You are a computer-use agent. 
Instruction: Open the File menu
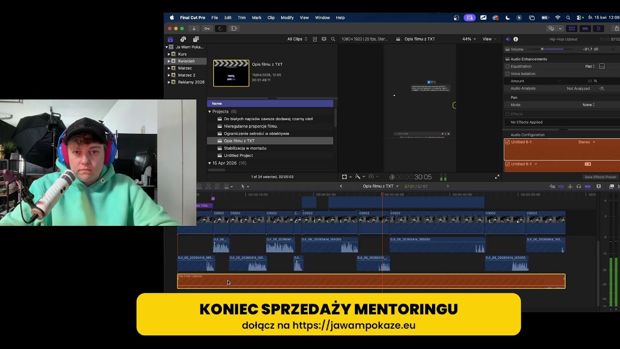(215, 18)
